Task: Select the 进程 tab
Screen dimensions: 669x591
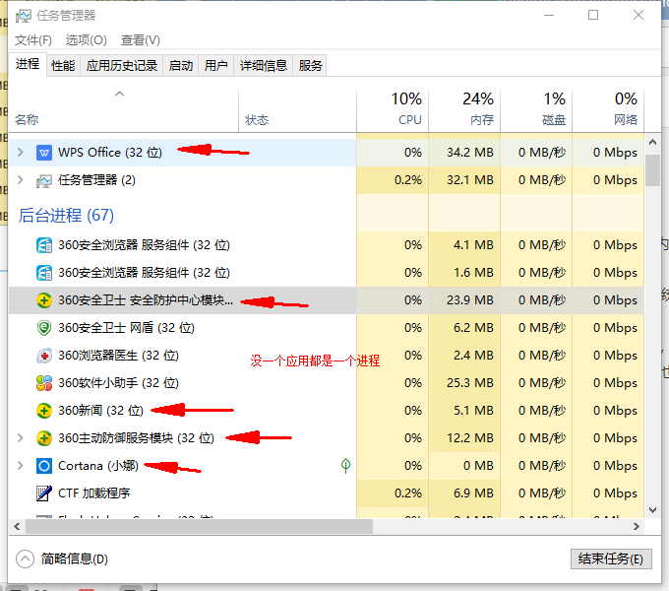Action: pyautogui.click(x=28, y=64)
